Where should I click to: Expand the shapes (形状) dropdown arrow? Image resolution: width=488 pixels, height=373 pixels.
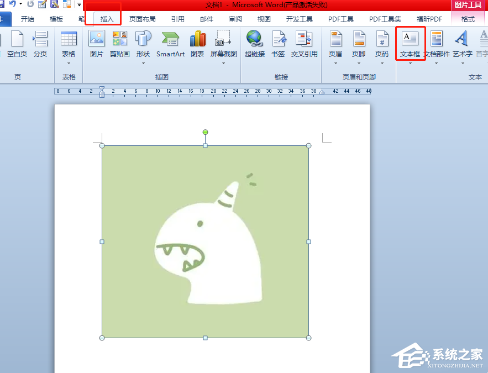[x=144, y=64]
